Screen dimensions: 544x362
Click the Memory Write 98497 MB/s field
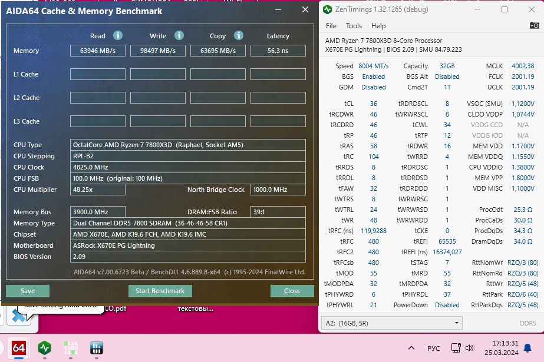158,51
